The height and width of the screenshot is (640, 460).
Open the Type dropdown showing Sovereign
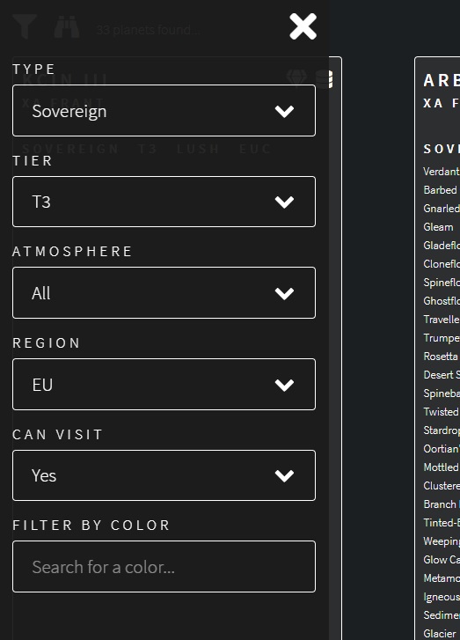tap(164, 111)
